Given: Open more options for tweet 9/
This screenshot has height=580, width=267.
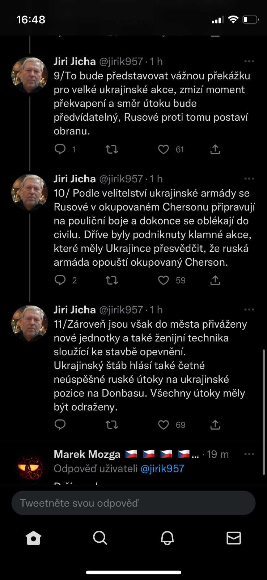Looking at the screenshot, I should (x=249, y=62).
